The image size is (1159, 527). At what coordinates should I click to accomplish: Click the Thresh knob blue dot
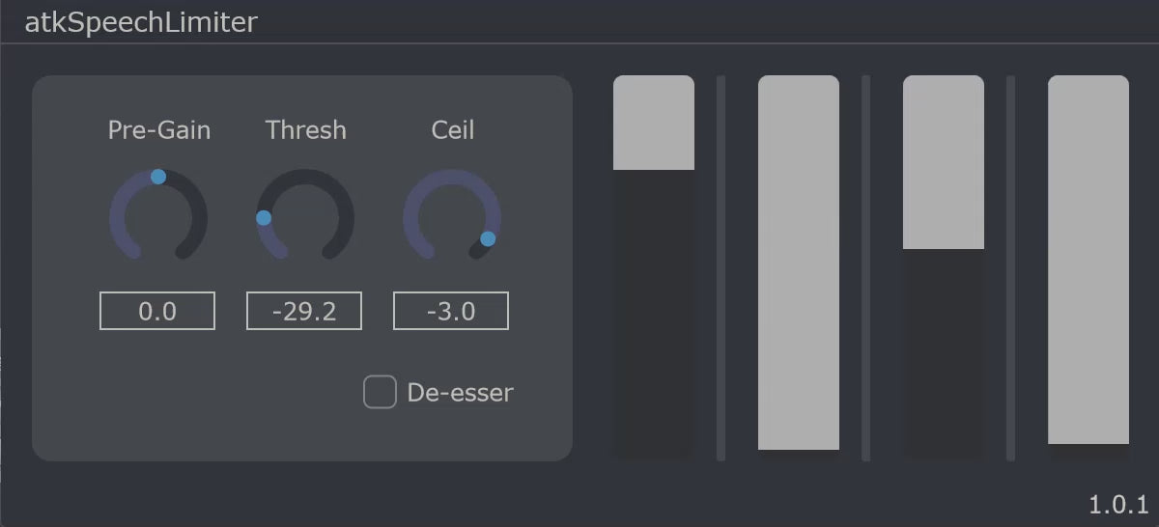pyautogui.click(x=264, y=218)
